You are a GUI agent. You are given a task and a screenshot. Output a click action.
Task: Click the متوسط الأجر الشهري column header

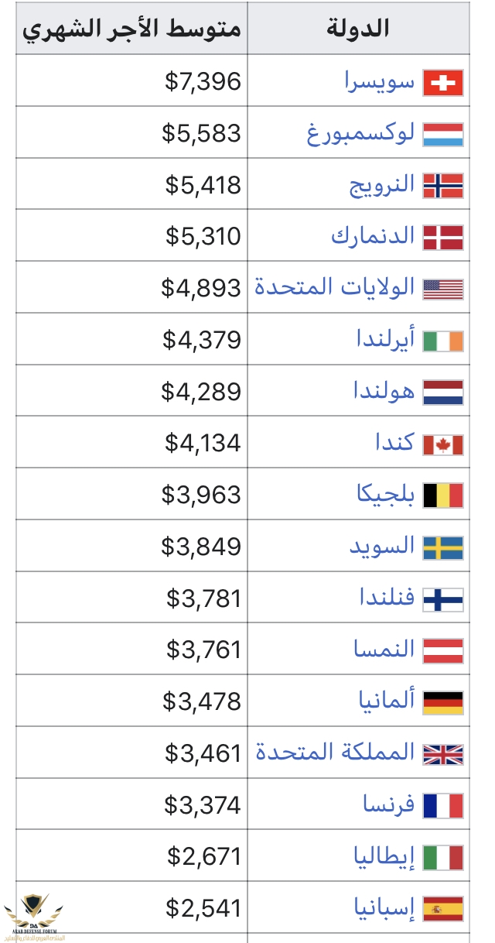pyautogui.click(x=131, y=29)
